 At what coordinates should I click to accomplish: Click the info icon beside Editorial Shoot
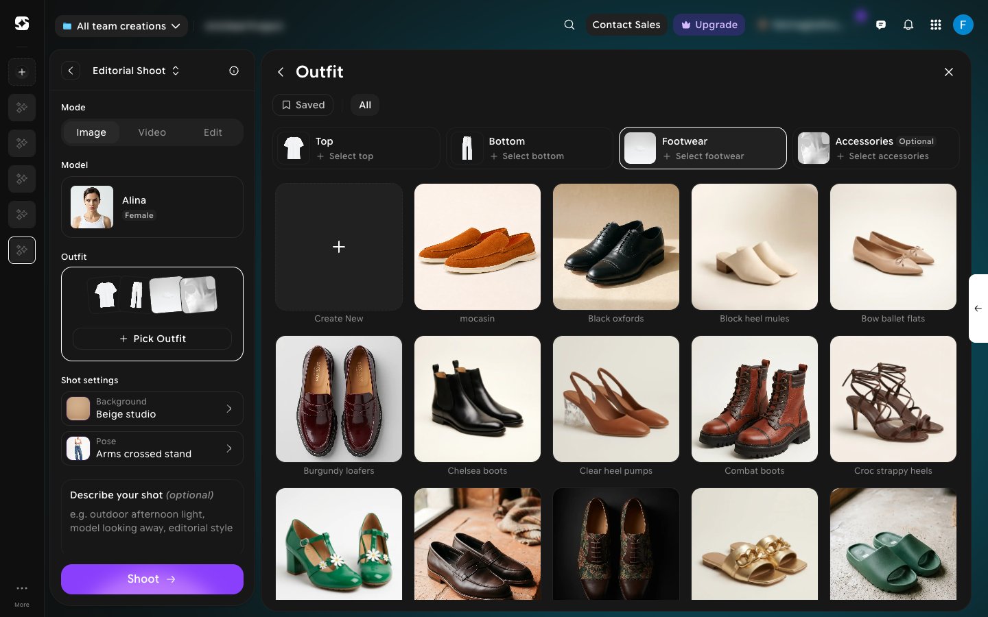pos(234,71)
